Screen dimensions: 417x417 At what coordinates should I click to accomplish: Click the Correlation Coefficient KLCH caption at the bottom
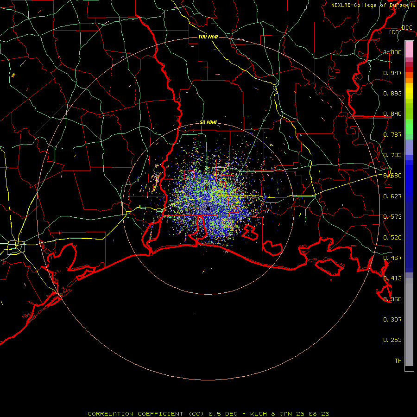[x=208, y=414]
